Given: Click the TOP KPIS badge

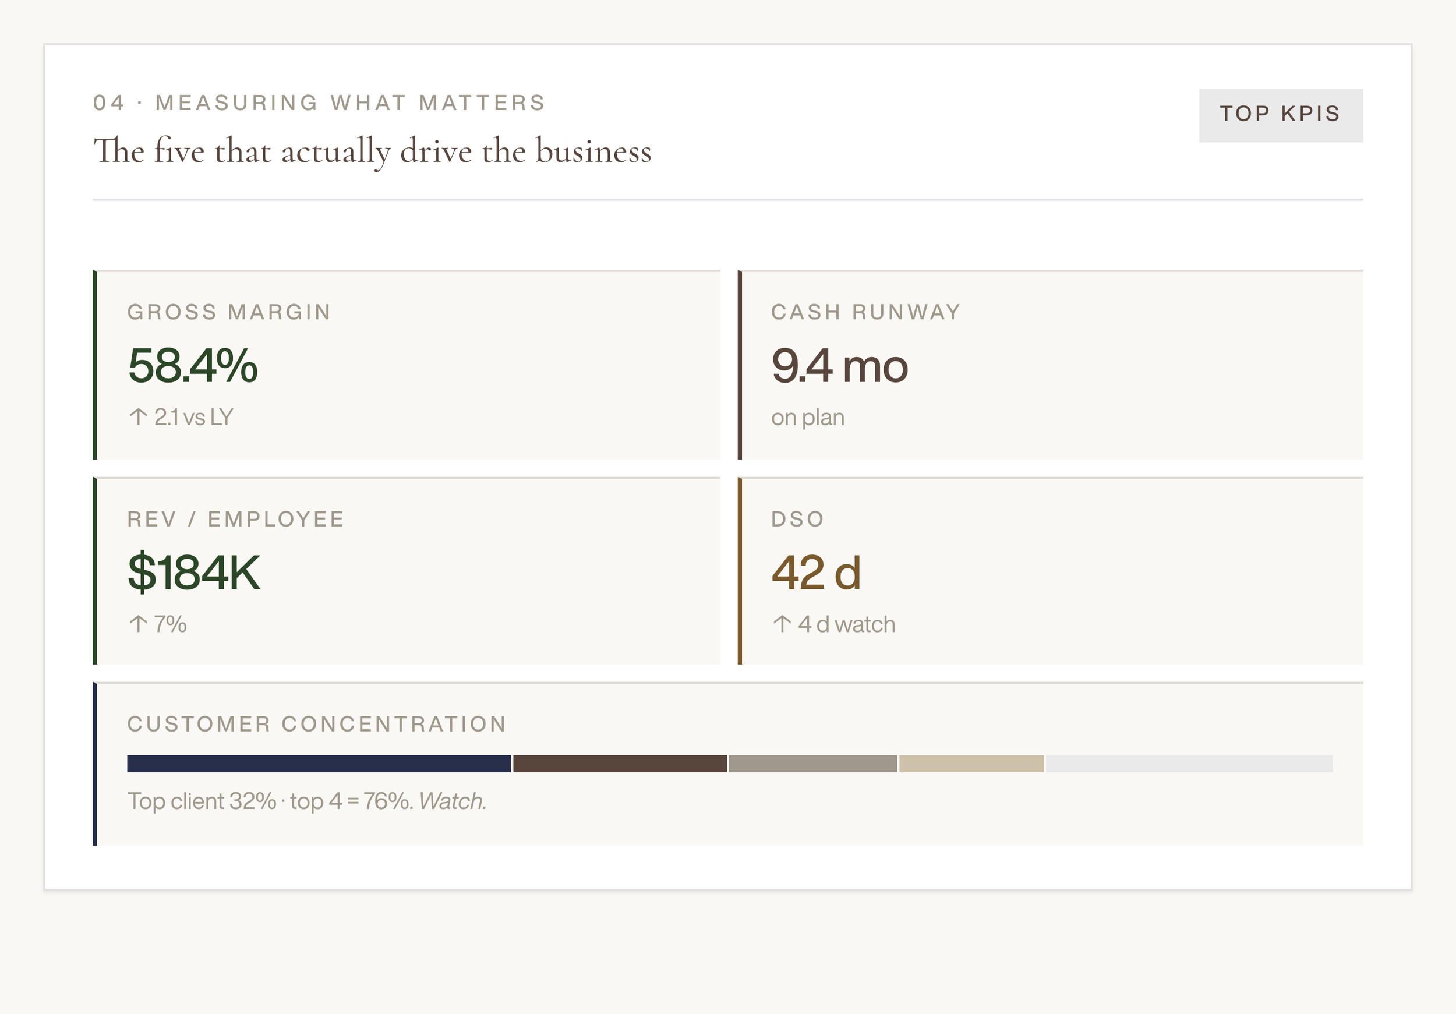Looking at the screenshot, I should (x=1280, y=115).
